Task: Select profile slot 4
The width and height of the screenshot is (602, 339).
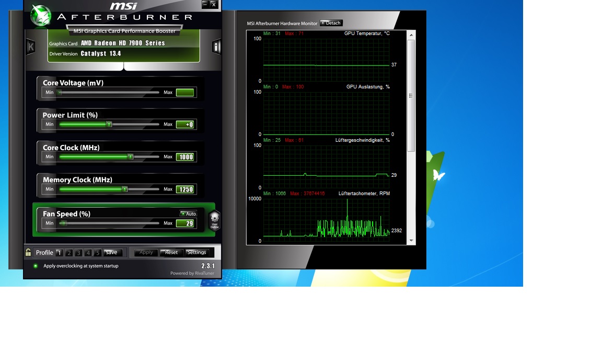Action: coord(88,253)
